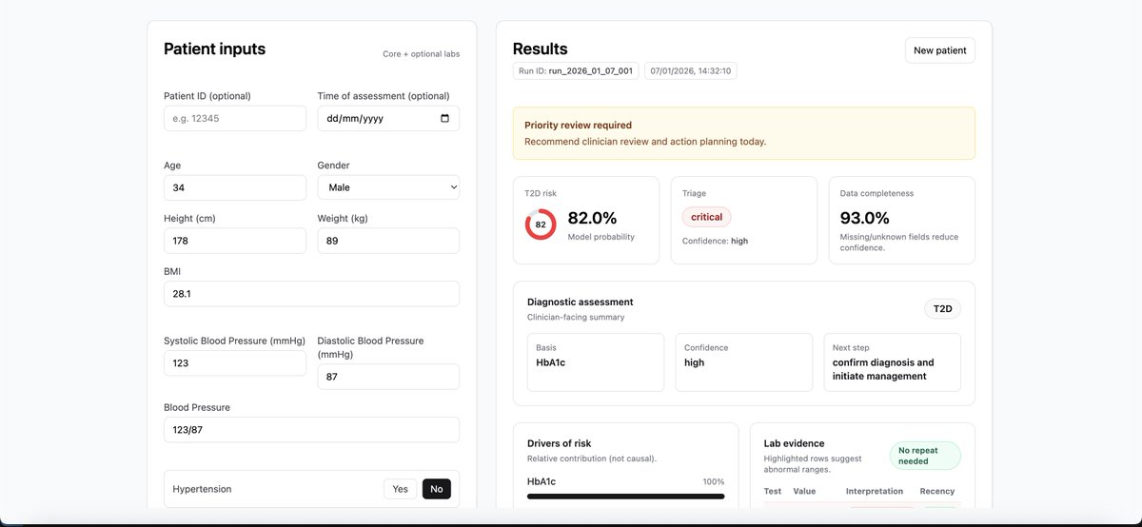Edit the Diastolic Blood Pressure field

pyautogui.click(x=388, y=377)
